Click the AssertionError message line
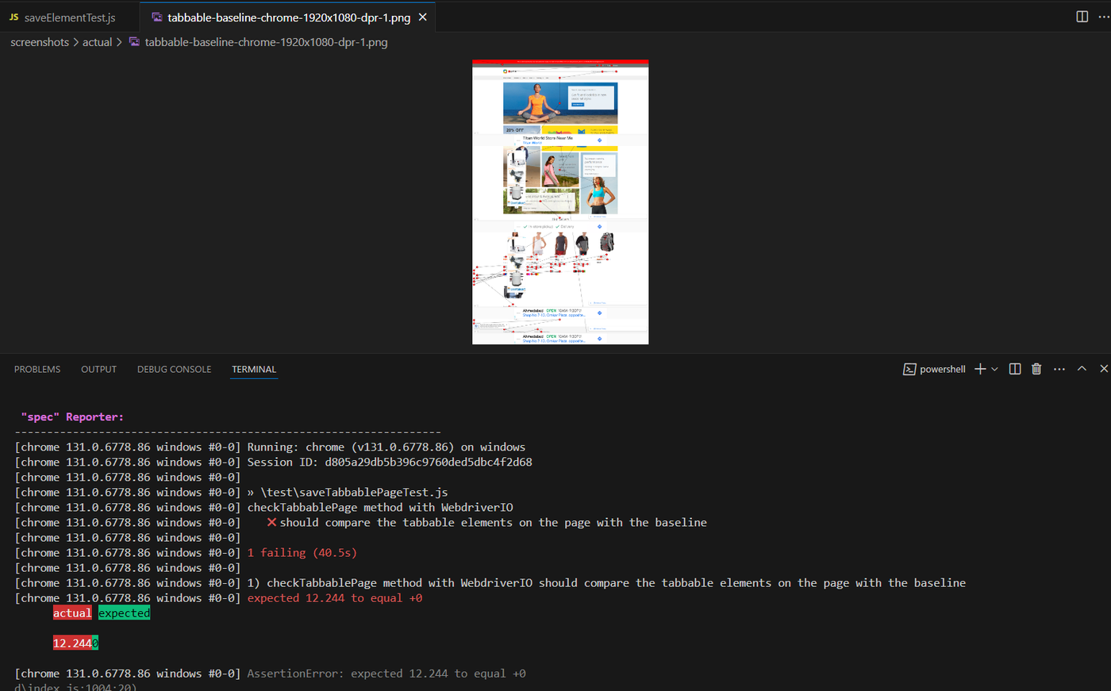 386,673
